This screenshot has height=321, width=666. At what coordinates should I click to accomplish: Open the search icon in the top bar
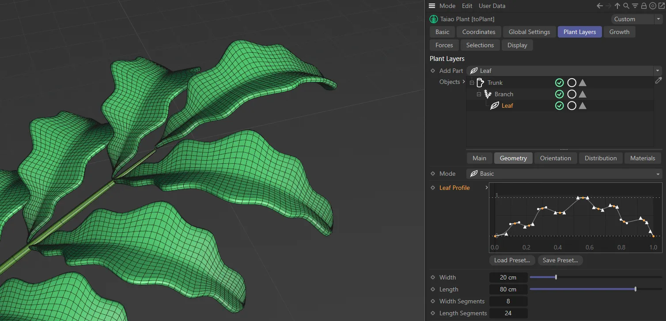[626, 6]
